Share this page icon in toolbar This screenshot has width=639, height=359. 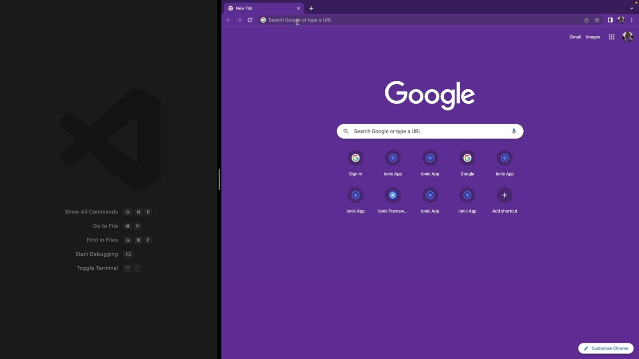pyautogui.click(x=586, y=20)
